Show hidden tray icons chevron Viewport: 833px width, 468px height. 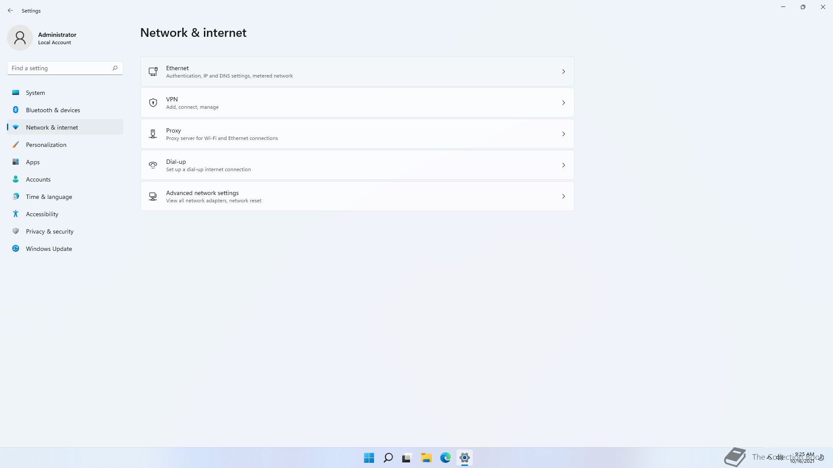coord(769,457)
